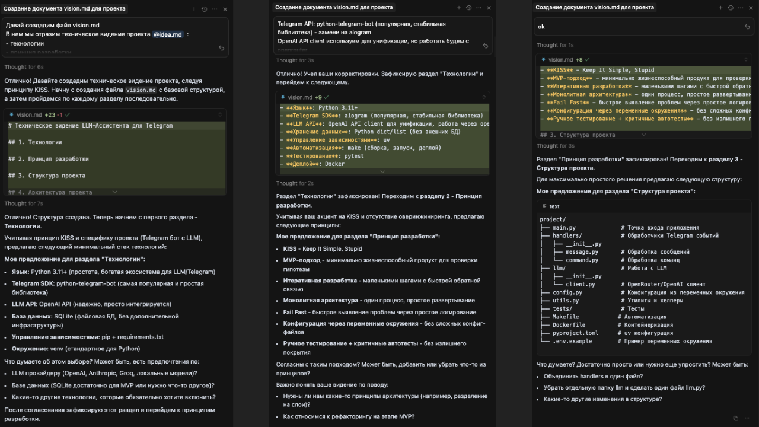Click the history clock icon in the right panel
Screen dimensions: 759x427
pos(731,8)
